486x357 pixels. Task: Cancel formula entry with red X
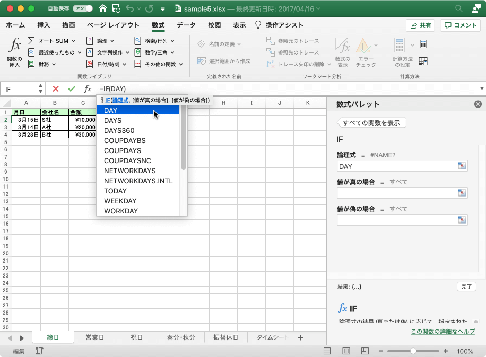[x=56, y=89]
